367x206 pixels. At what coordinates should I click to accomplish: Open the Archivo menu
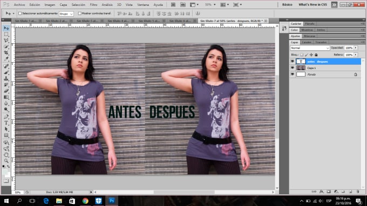(19, 5)
